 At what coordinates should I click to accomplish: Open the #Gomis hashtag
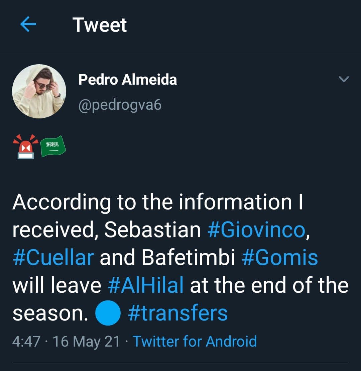click(x=280, y=258)
